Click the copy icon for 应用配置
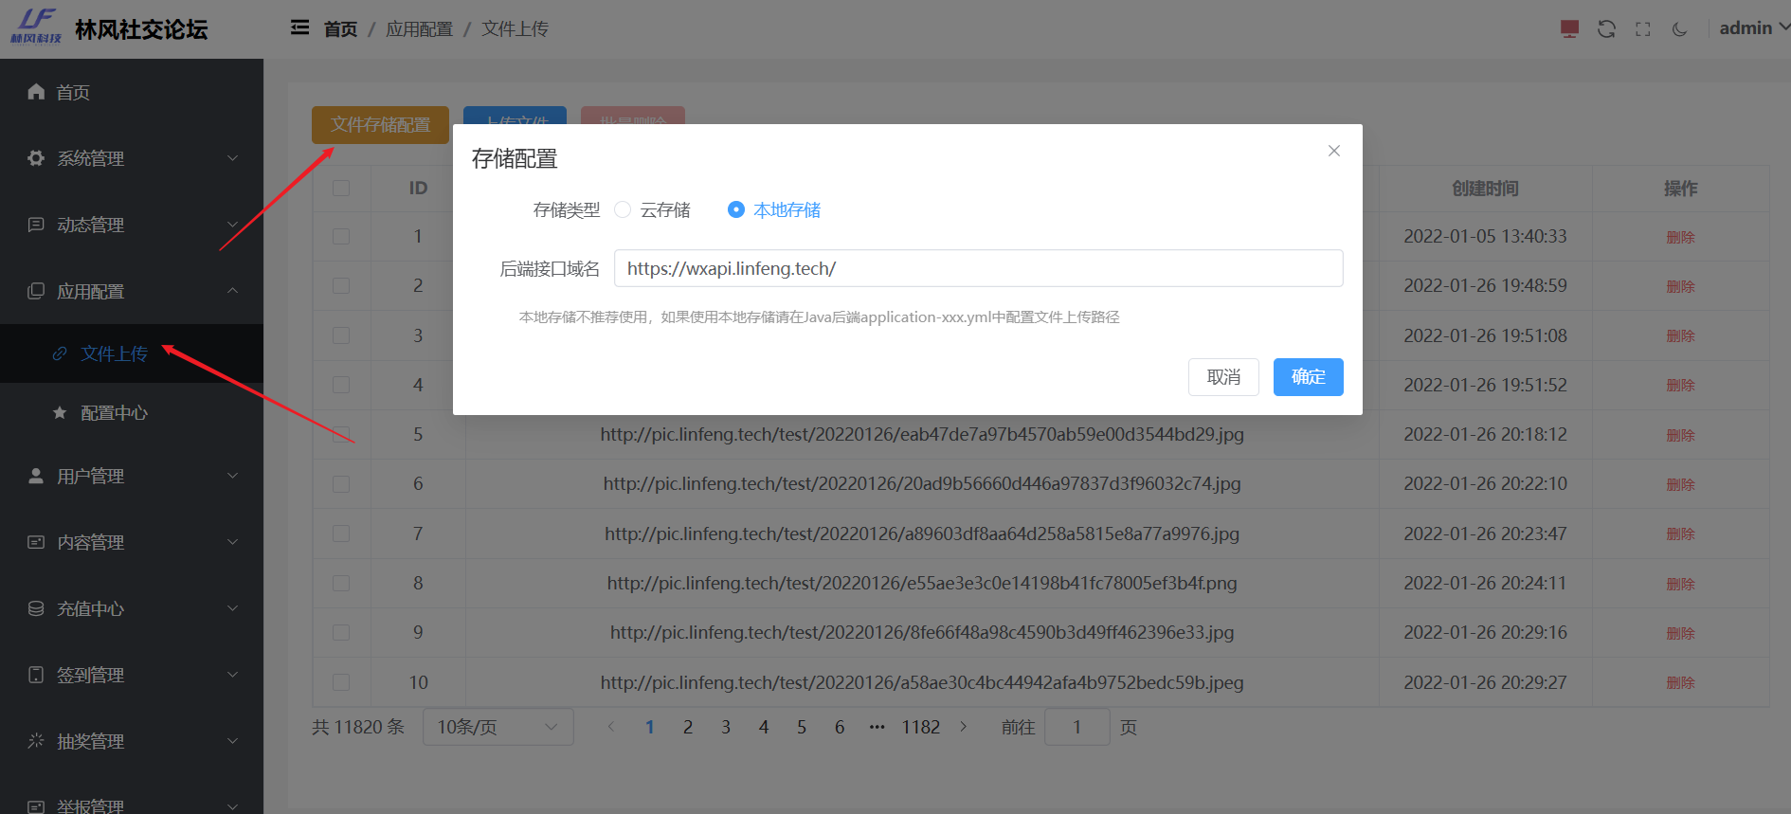Image resolution: width=1791 pixels, height=814 pixels. (36, 290)
